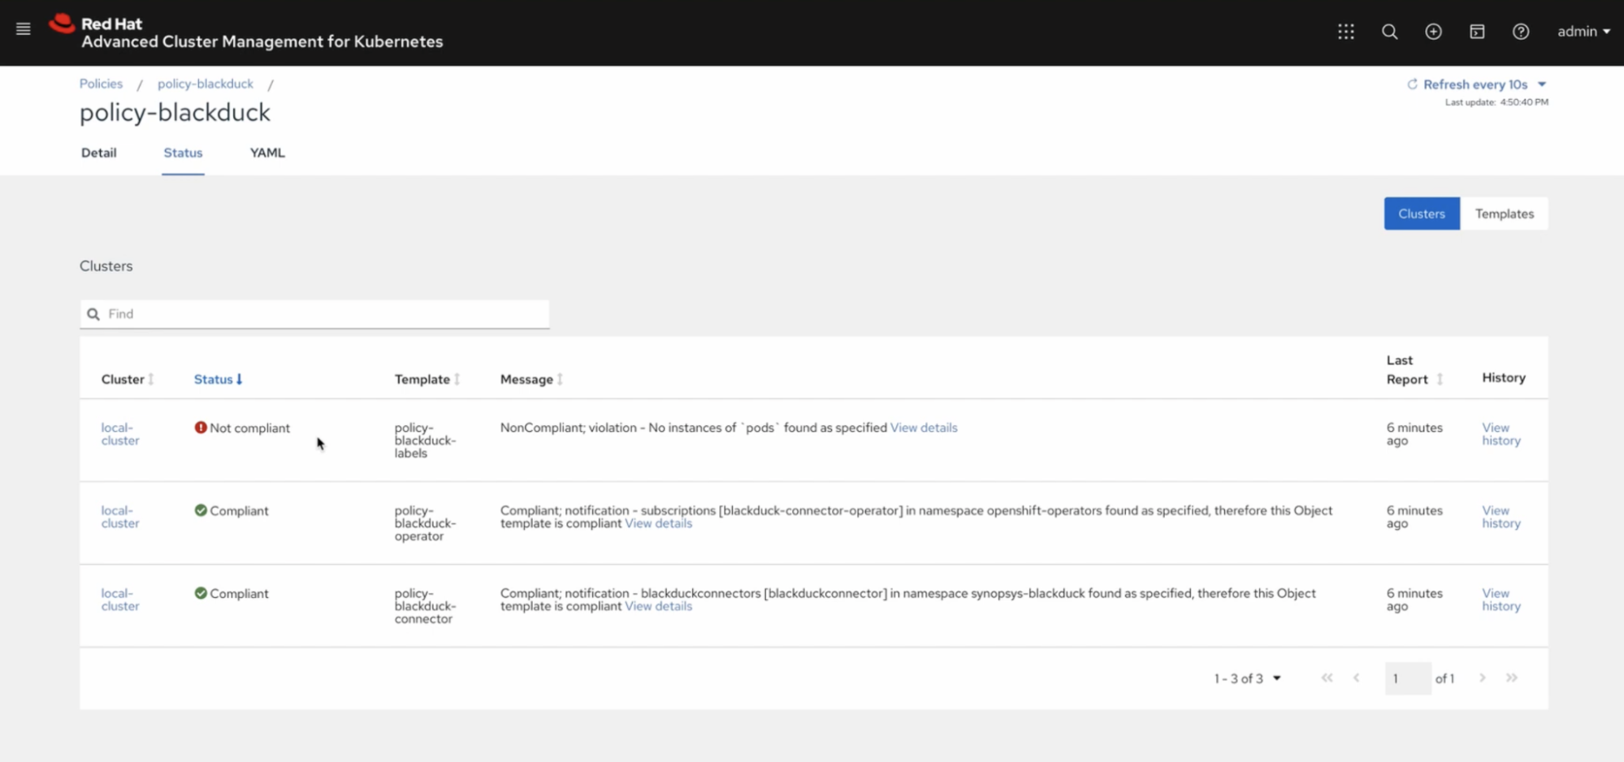The width and height of the screenshot is (1624, 762).
Task: Switch to the YAML tab
Action: pyautogui.click(x=267, y=153)
